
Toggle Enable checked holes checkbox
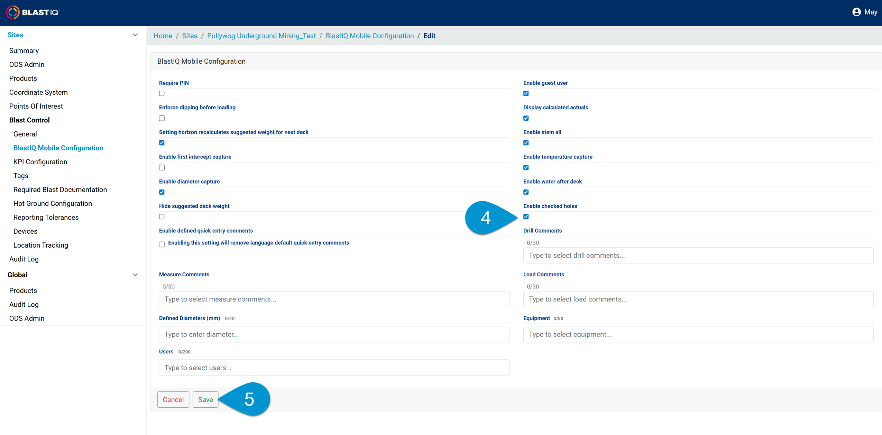point(526,217)
